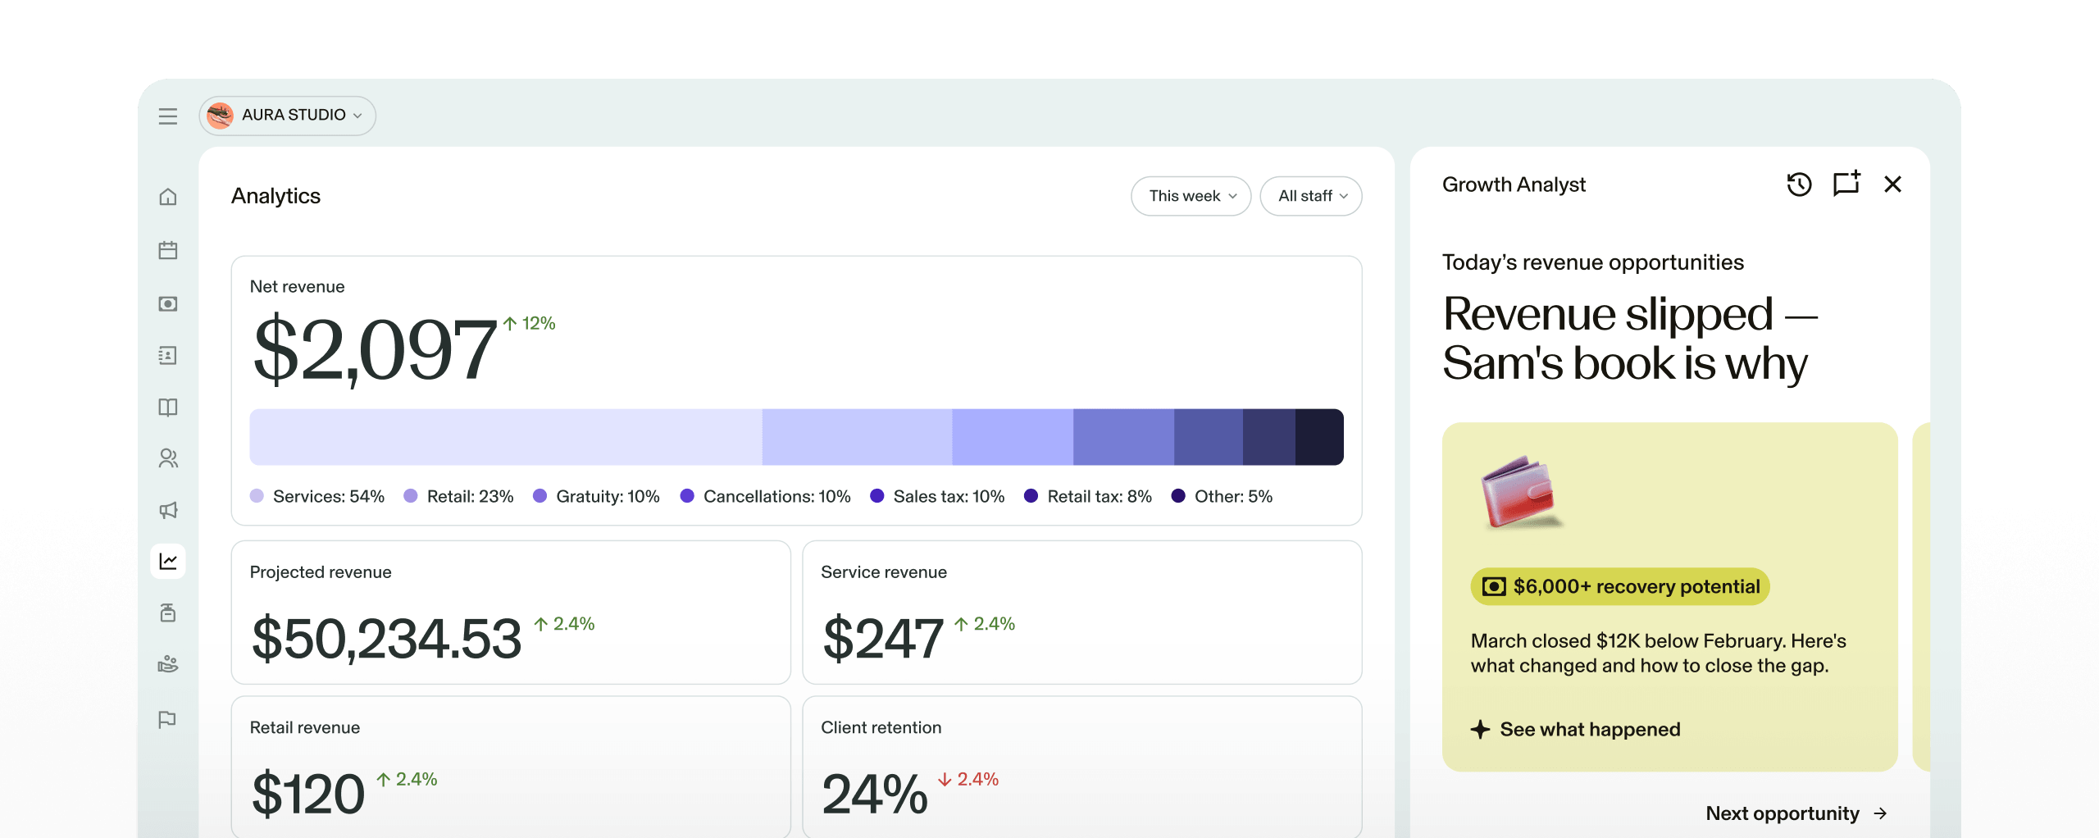
Task: Open the Service revenue card
Action: tap(1082, 613)
